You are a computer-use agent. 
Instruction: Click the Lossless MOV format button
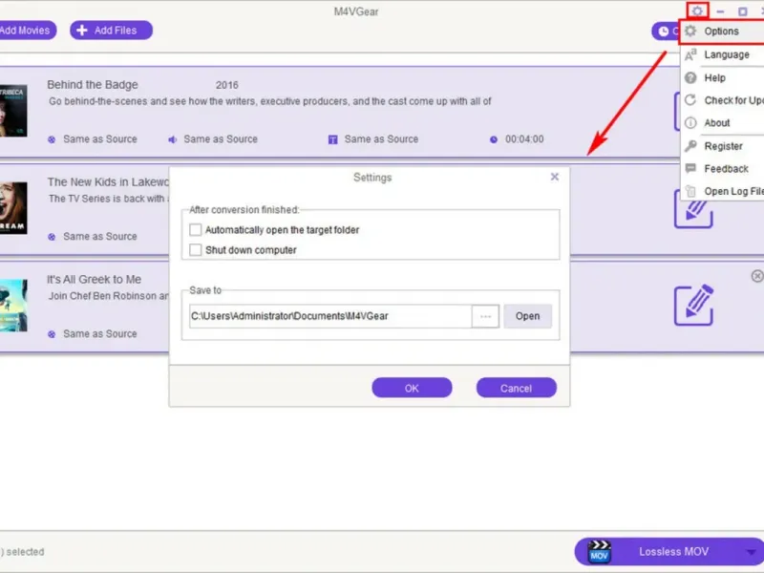point(669,552)
